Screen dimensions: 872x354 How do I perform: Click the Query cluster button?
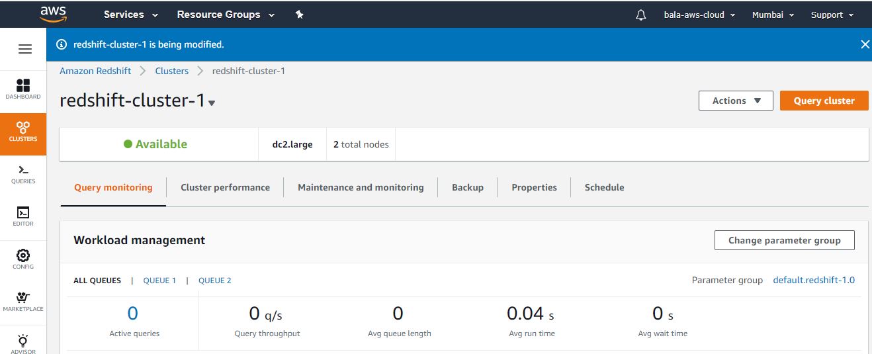(x=824, y=101)
